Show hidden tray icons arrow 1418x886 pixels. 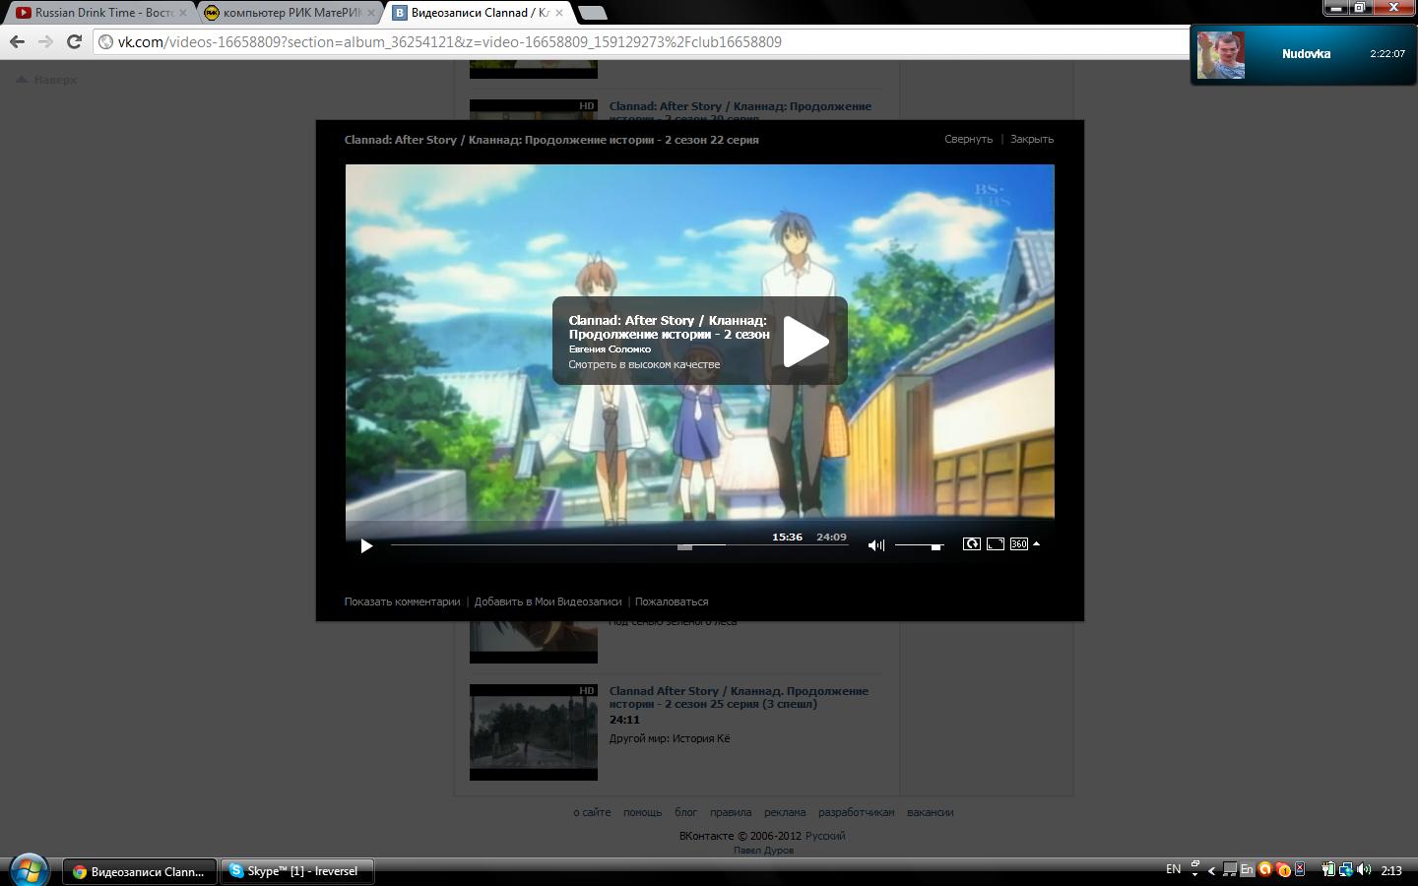[1211, 870]
